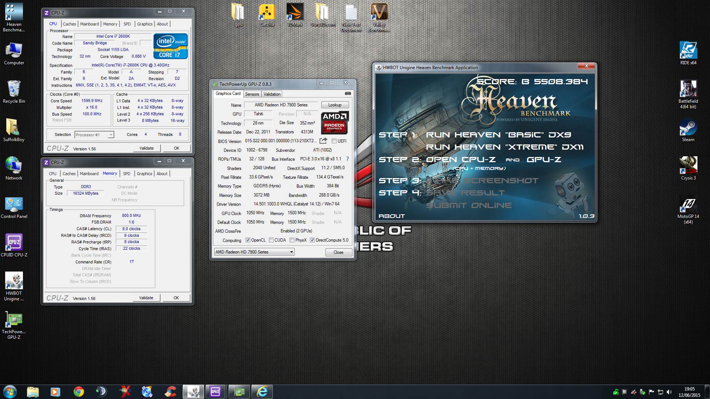Click the GPU-Z BIOS share/export icon
Viewport: 710px width, 399px height.
(323, 141)
